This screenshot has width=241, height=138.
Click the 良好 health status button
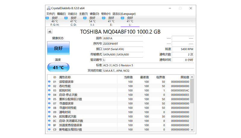pos(58,48)
